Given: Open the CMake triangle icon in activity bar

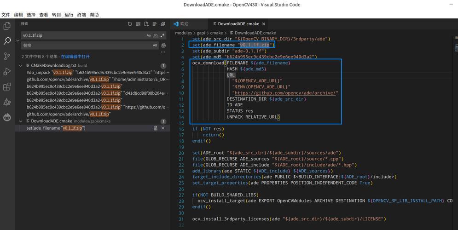Looking at the screenshot, I should pyautogui.click(x=7, y=102).
